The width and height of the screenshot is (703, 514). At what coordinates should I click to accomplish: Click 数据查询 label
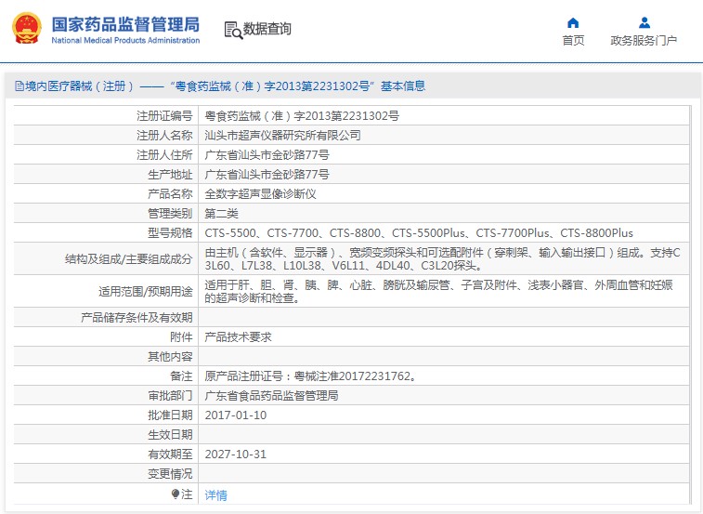[267, 29]
